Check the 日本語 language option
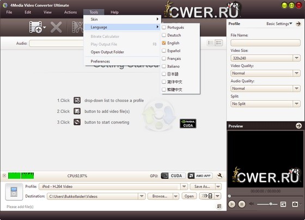The image size is (305, 220). click(x=164, y=74)
